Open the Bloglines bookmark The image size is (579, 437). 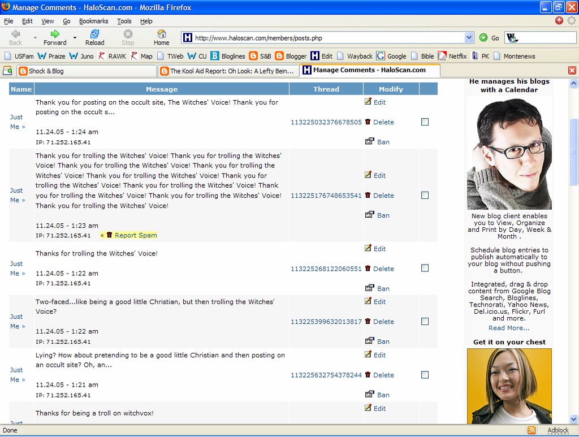pos(228,56)
